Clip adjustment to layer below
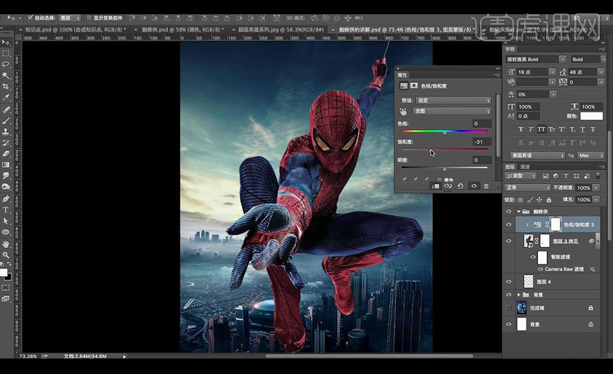The height and width of the screenshot is (374, 613). tap(435, 186)
